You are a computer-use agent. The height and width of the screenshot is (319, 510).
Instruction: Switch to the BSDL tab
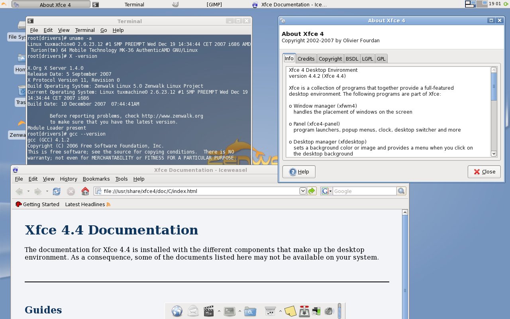(352, 59)
